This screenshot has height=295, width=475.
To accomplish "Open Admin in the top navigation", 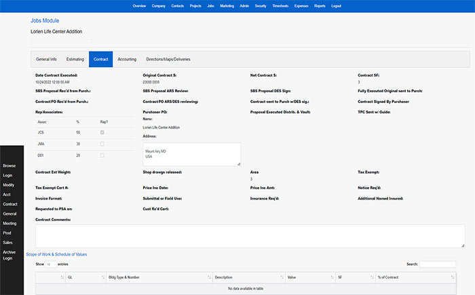I will (x=244, y=5).
